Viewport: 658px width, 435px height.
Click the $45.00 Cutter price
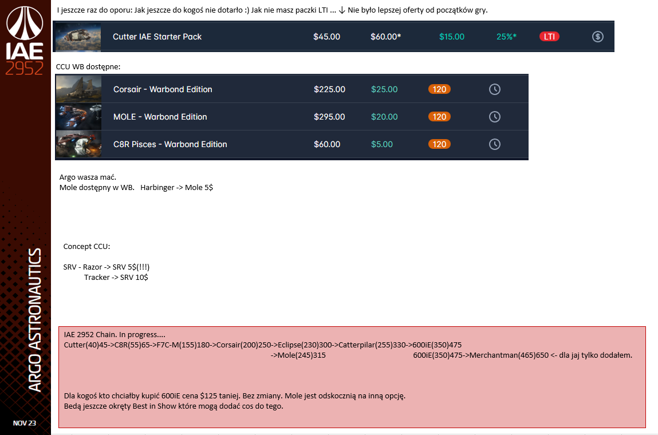326,37
